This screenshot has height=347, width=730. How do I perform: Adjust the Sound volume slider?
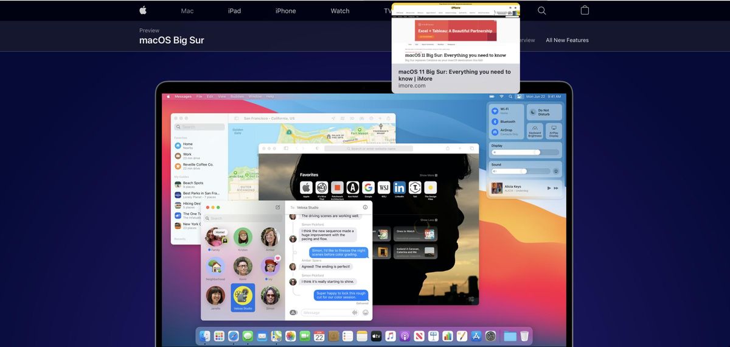[x=521, y=172]
